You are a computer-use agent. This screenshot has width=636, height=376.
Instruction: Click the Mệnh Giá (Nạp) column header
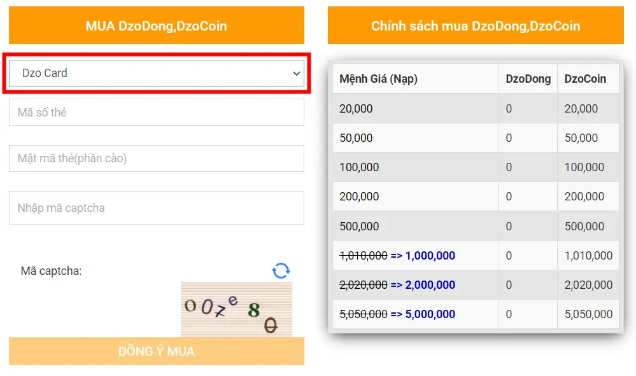coord(378,79)
